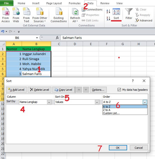
Task: Open the Undo history dropdown arrow
Action: click(6, 32)
